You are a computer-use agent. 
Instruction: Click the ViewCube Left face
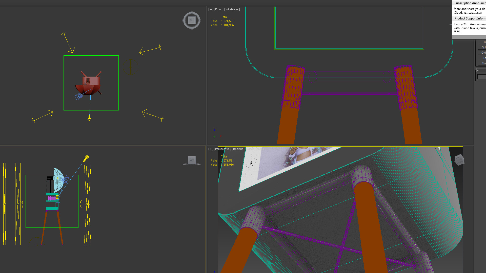[x=192, y=160]
